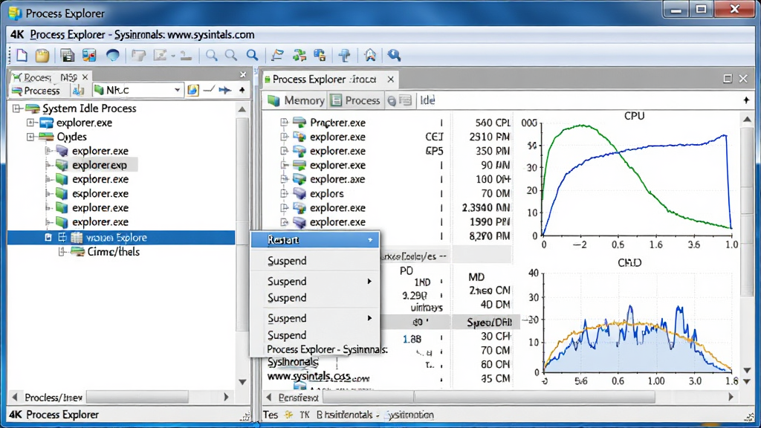Close the Rocess N59 tab
The image size is (761, 428).
[x=85, y=77]
